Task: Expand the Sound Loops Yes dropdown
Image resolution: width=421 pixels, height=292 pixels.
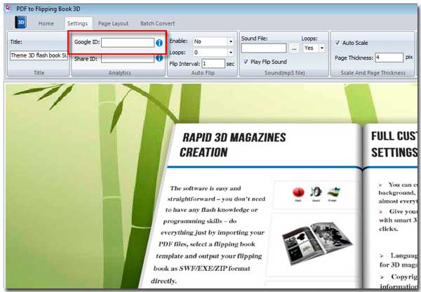Action: [x=322, y=48]
